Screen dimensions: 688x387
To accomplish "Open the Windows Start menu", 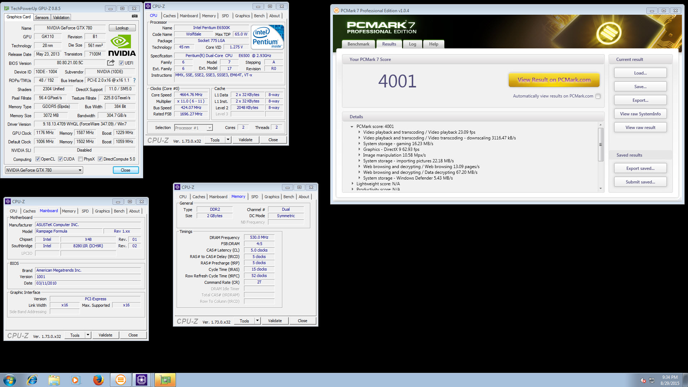I will click(x=10, y=380).
